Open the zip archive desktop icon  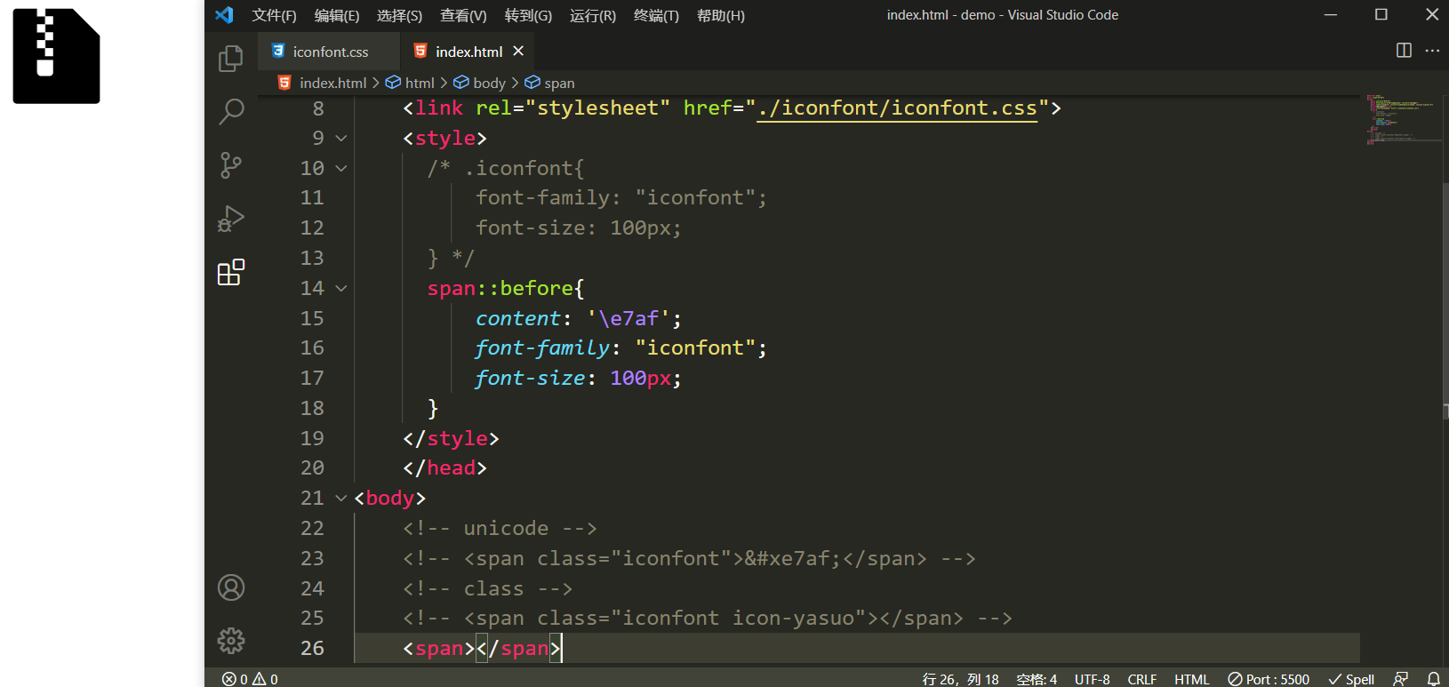point(56,56)
